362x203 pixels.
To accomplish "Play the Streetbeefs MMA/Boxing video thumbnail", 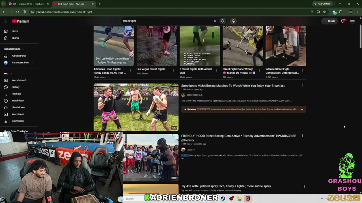I will (136, 107).
